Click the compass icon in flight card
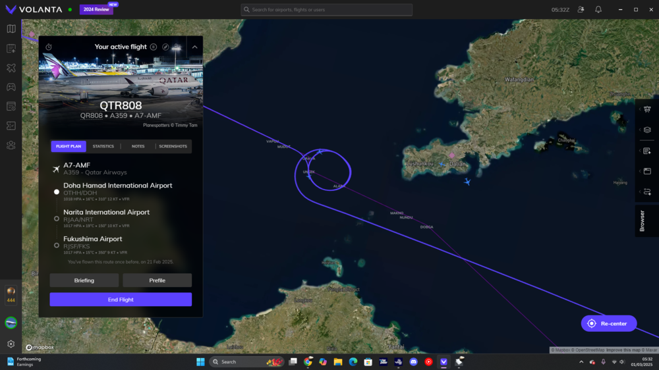Screen dimensions: 659x370 click(x=165, y=47)
